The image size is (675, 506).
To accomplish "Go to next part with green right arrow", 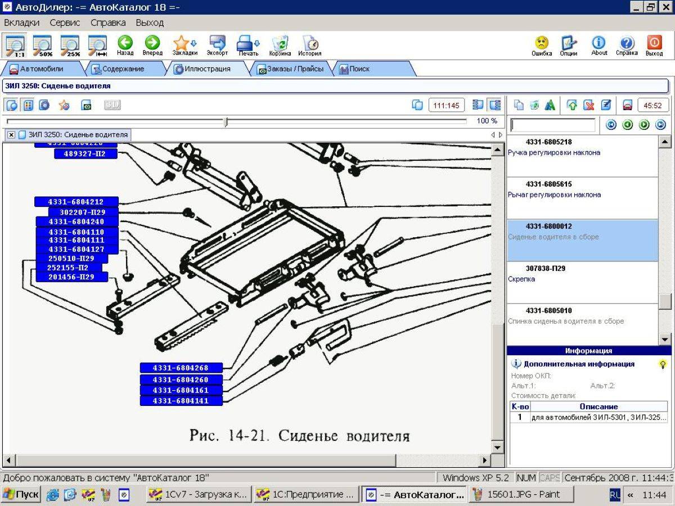I will [x=644, y=125].
